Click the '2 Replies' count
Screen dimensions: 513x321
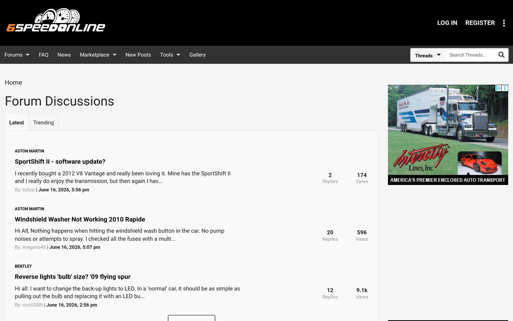(x=330, y=178)
